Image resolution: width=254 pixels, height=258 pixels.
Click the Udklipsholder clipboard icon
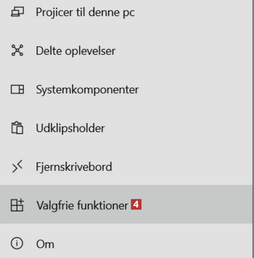(x=17, y=128)
